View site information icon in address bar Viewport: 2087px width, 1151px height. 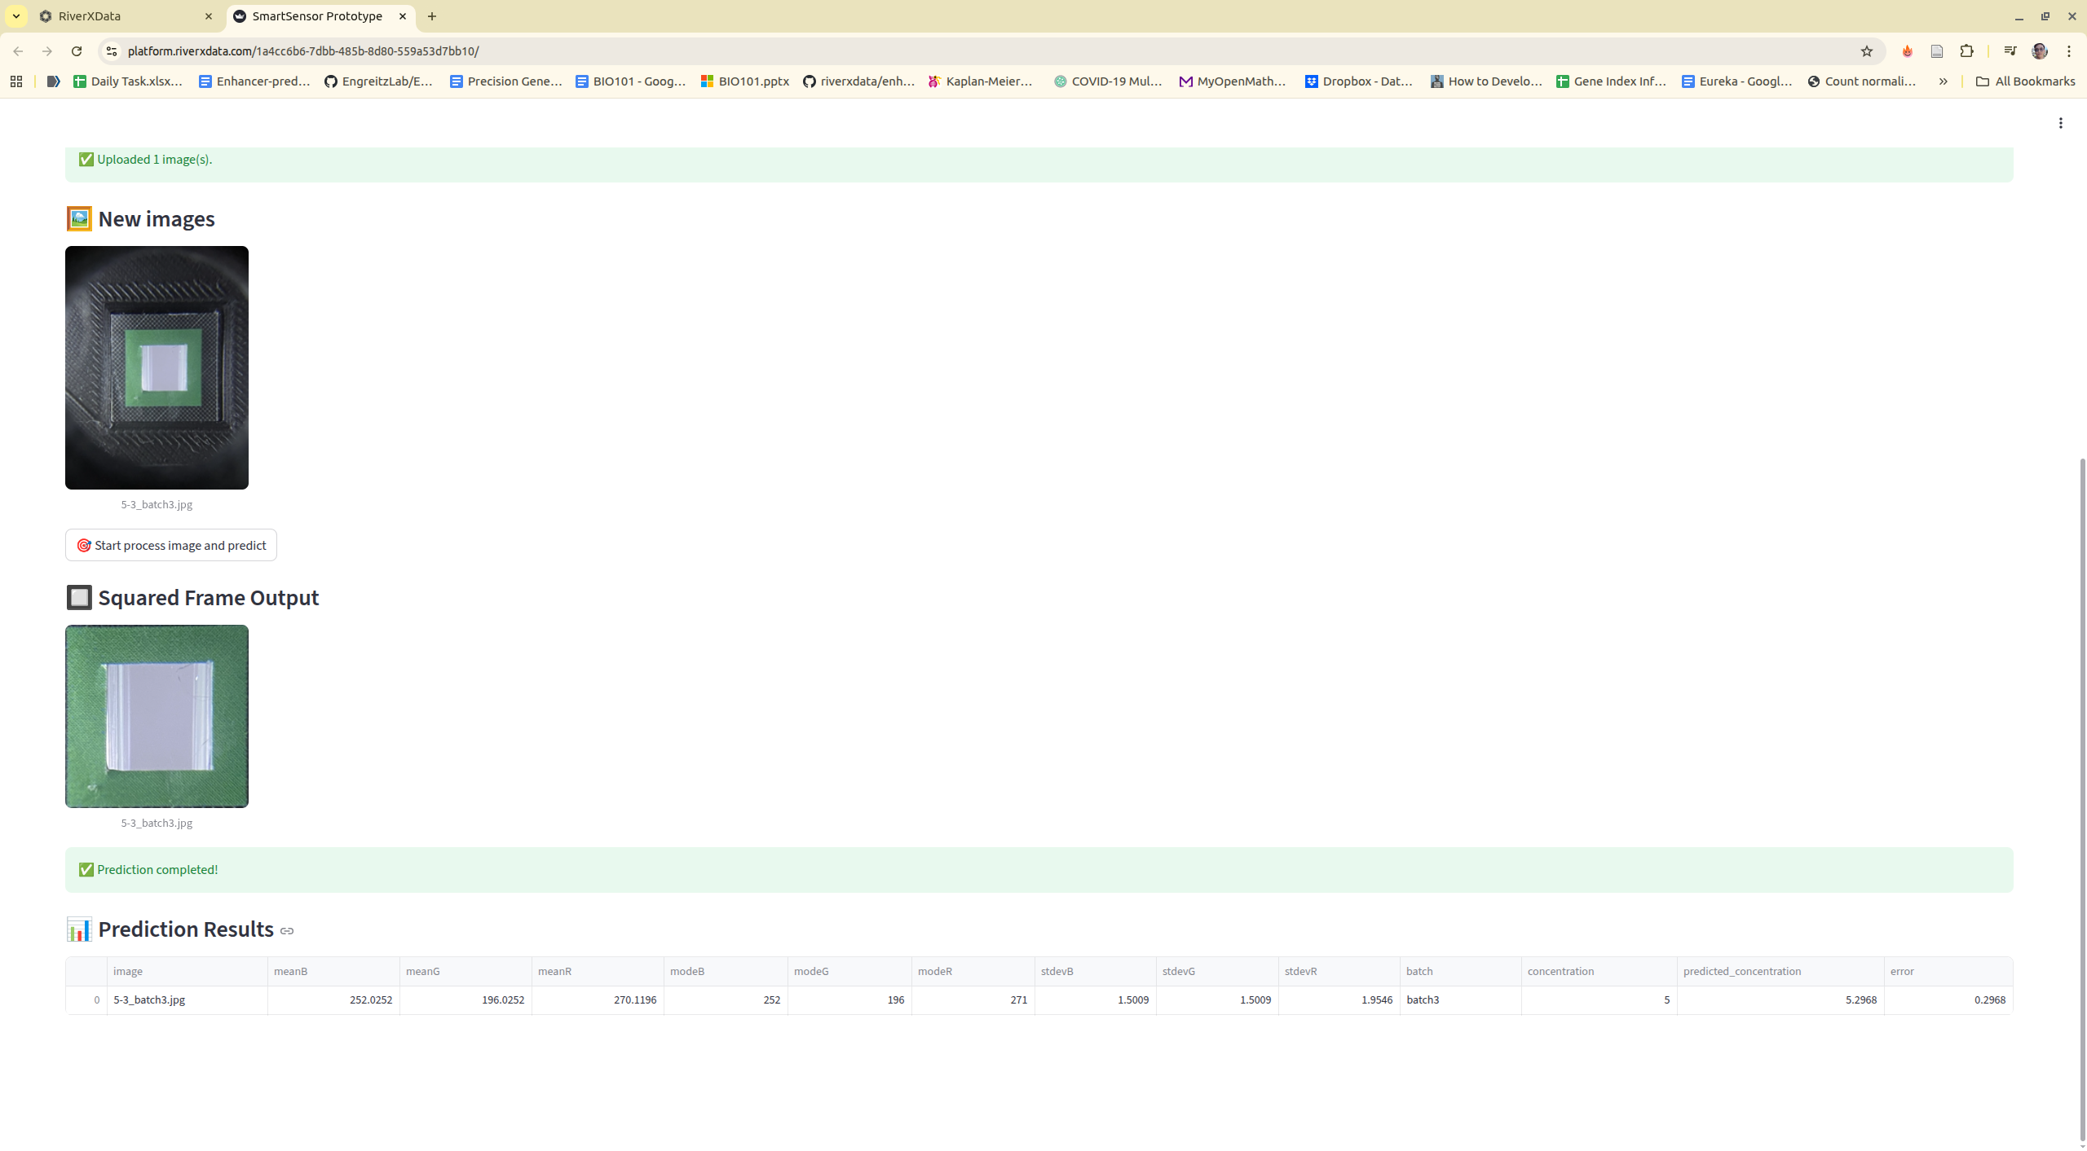click(x=112, y=51)
